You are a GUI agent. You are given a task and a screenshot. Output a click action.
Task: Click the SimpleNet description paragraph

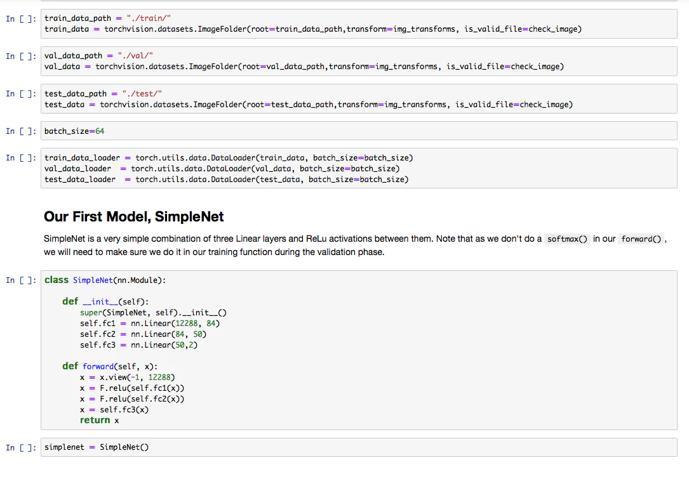(x=355, y=246)
